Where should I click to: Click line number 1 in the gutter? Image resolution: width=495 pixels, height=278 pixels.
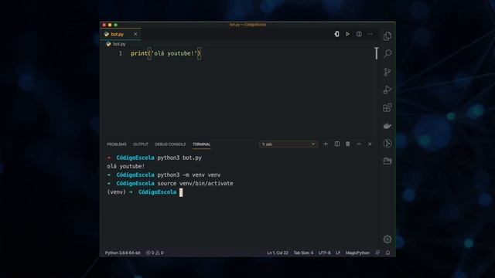(121, 53)
